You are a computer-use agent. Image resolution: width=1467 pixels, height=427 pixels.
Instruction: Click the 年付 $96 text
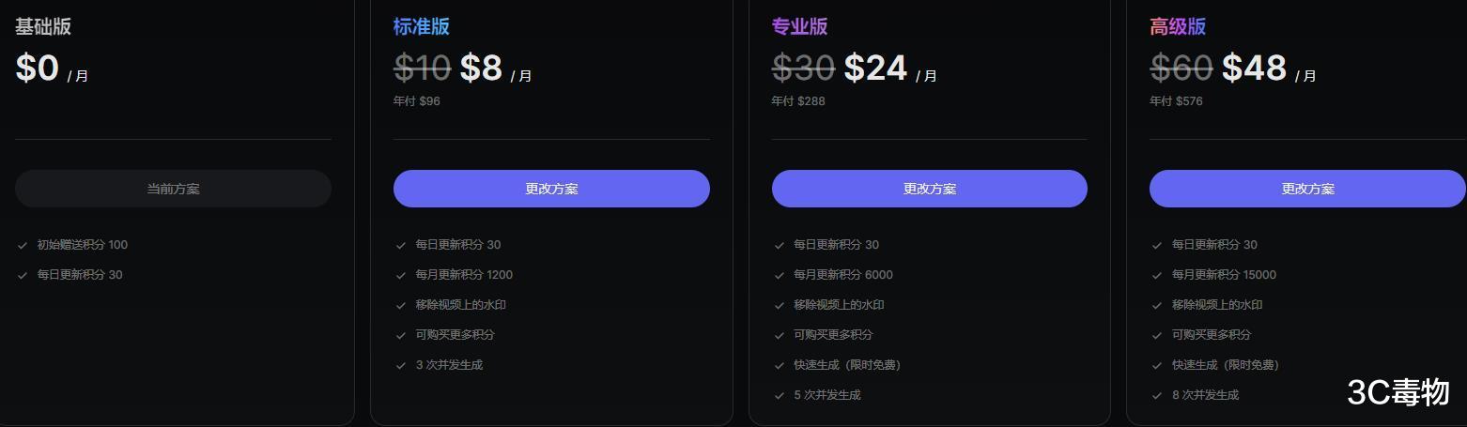[417, 101]
